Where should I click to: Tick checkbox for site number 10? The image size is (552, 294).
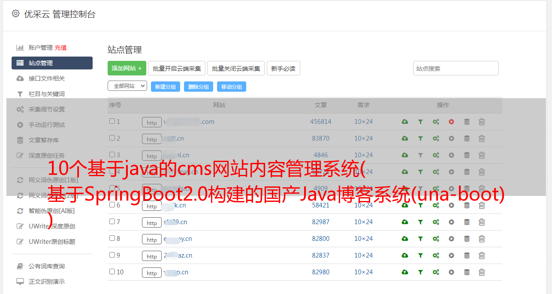(x=112, y=272)
